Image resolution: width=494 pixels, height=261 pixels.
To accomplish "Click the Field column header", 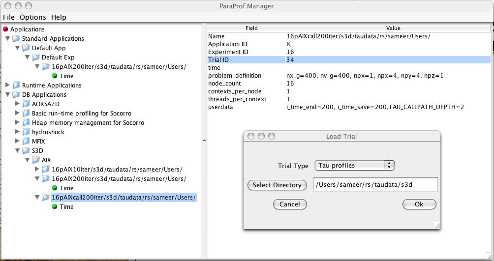I will [x=247, y=28].
